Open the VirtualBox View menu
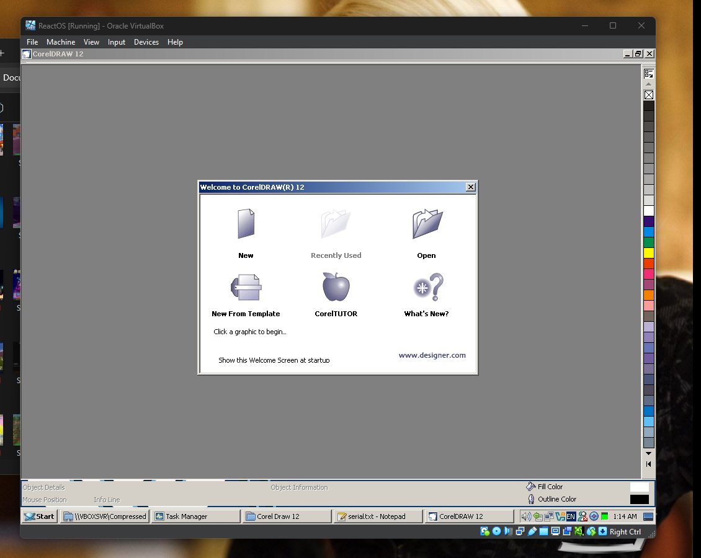Viewport: 701px width, 558px height. tap(91, 42)
